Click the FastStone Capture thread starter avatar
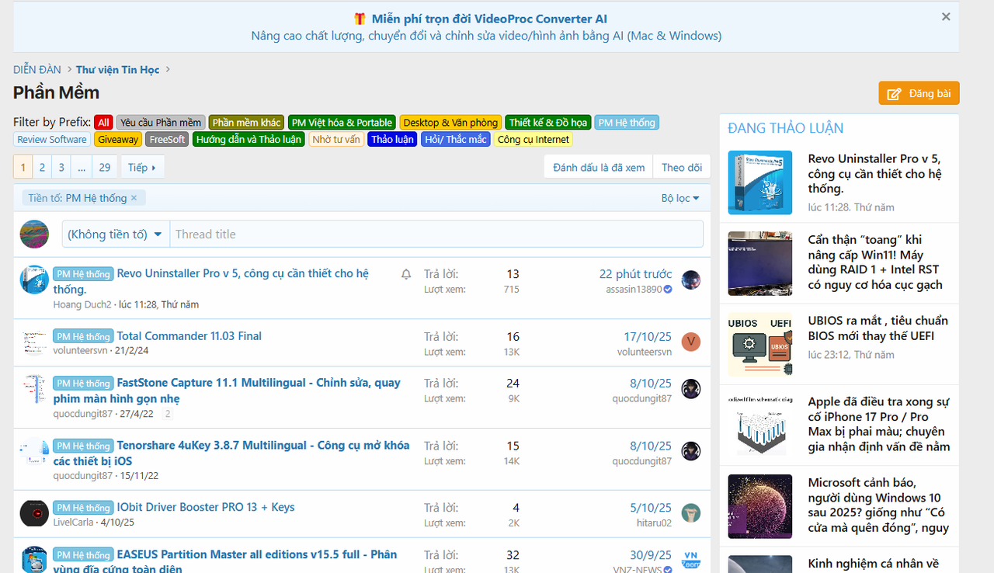 34,389
